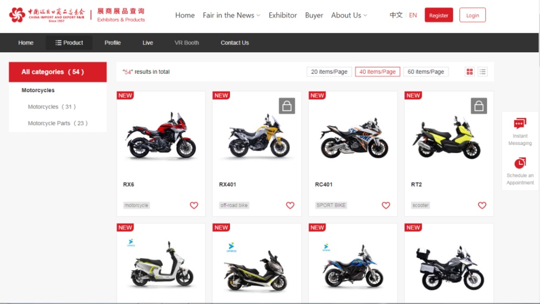Show 60 items per page
This screenshot has width=540, height=304.
click(x=426, y=72)
